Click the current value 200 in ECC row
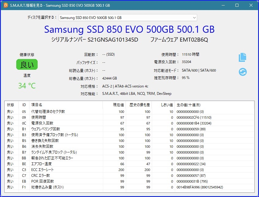The width and height of the screenshot is (259, 197). pyautogui.click(x=121, y=170)
